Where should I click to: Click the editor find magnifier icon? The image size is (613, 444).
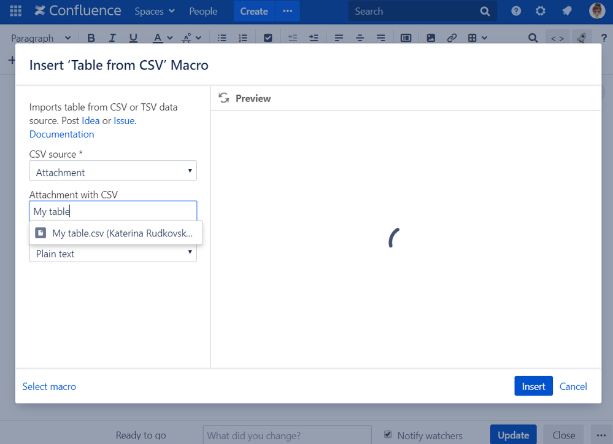533,38
